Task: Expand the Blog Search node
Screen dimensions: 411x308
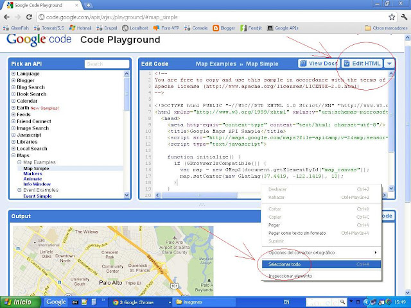Action: tap(13, 87)
